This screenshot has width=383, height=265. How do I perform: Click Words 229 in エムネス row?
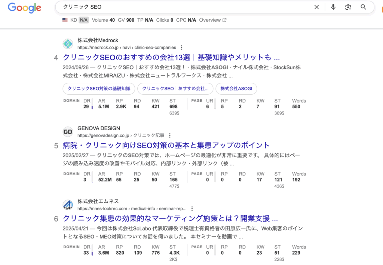pyautogui.click(x=296, y=253)
